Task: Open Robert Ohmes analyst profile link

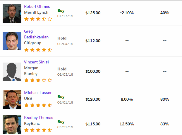Action: 37,6
